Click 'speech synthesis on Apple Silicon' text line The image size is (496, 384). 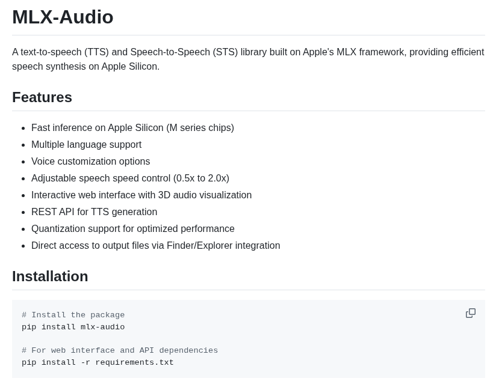[x=85, y=66]
